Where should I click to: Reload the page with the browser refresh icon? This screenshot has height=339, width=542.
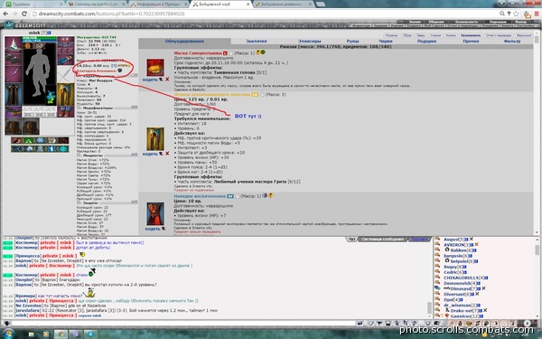click(24, 14)
